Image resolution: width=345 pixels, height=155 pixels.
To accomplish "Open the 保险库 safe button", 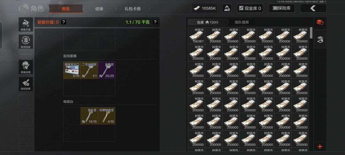I will [282, 8].
